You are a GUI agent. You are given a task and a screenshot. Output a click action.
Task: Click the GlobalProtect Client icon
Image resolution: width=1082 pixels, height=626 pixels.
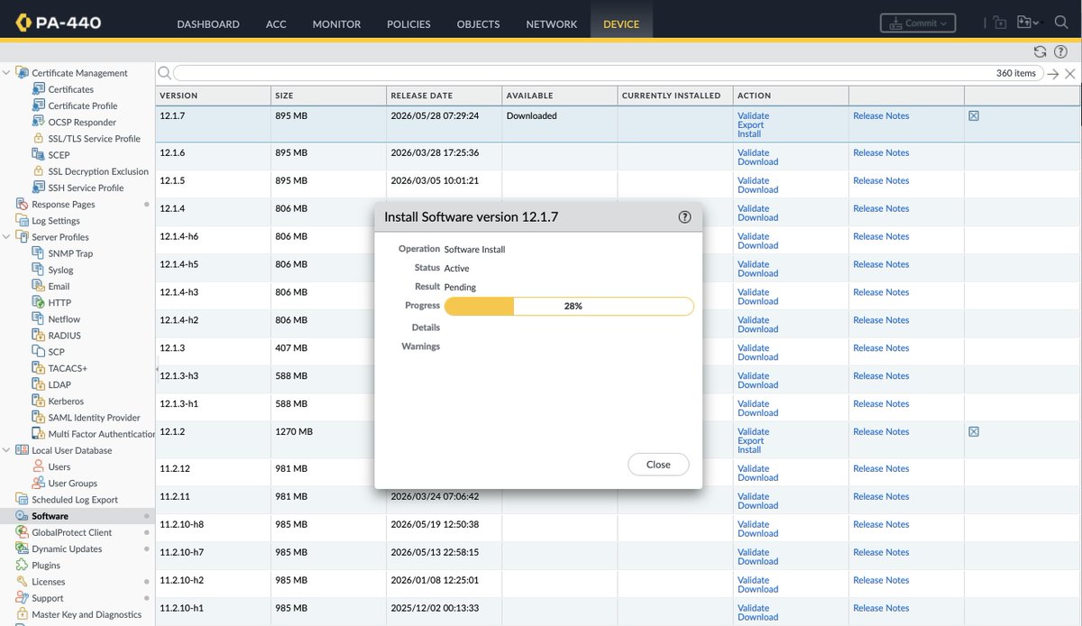pos(23,532)
